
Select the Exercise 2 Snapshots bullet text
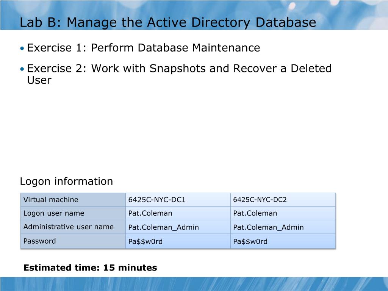179,74
